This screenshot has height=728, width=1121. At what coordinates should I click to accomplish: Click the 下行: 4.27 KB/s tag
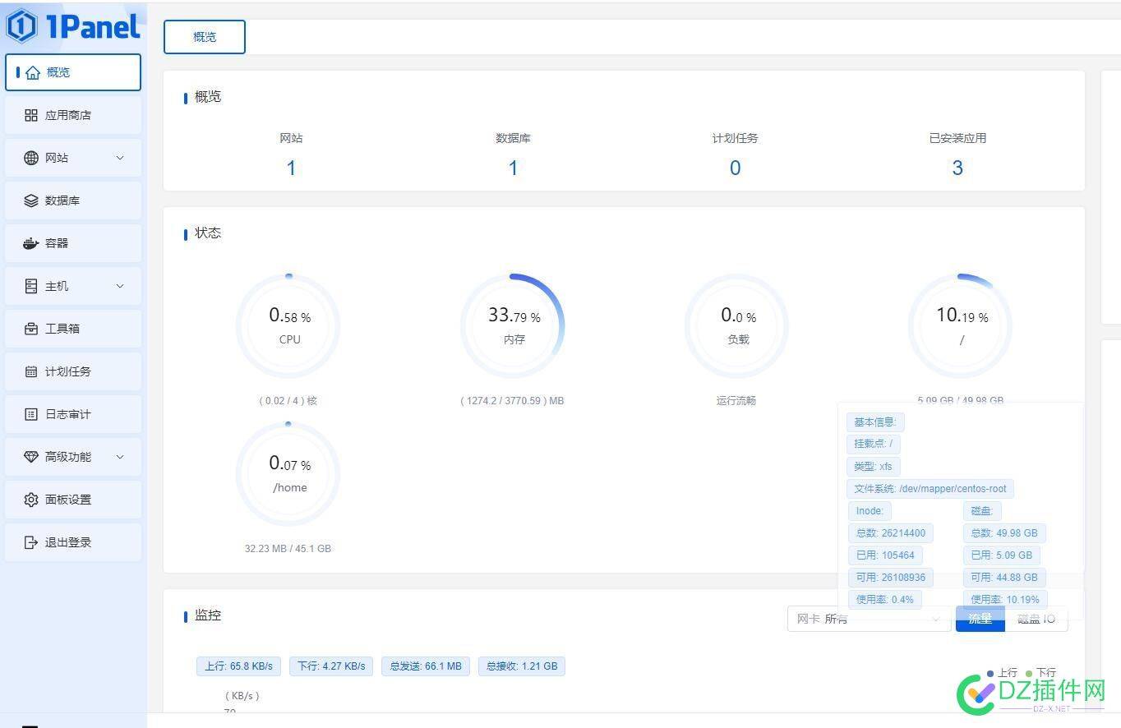[x=332, y=666]
